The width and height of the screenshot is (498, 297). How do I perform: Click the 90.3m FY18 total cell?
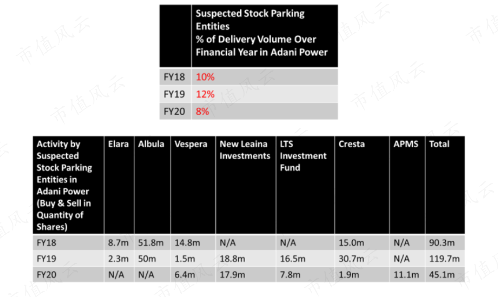tap(445, 243)
